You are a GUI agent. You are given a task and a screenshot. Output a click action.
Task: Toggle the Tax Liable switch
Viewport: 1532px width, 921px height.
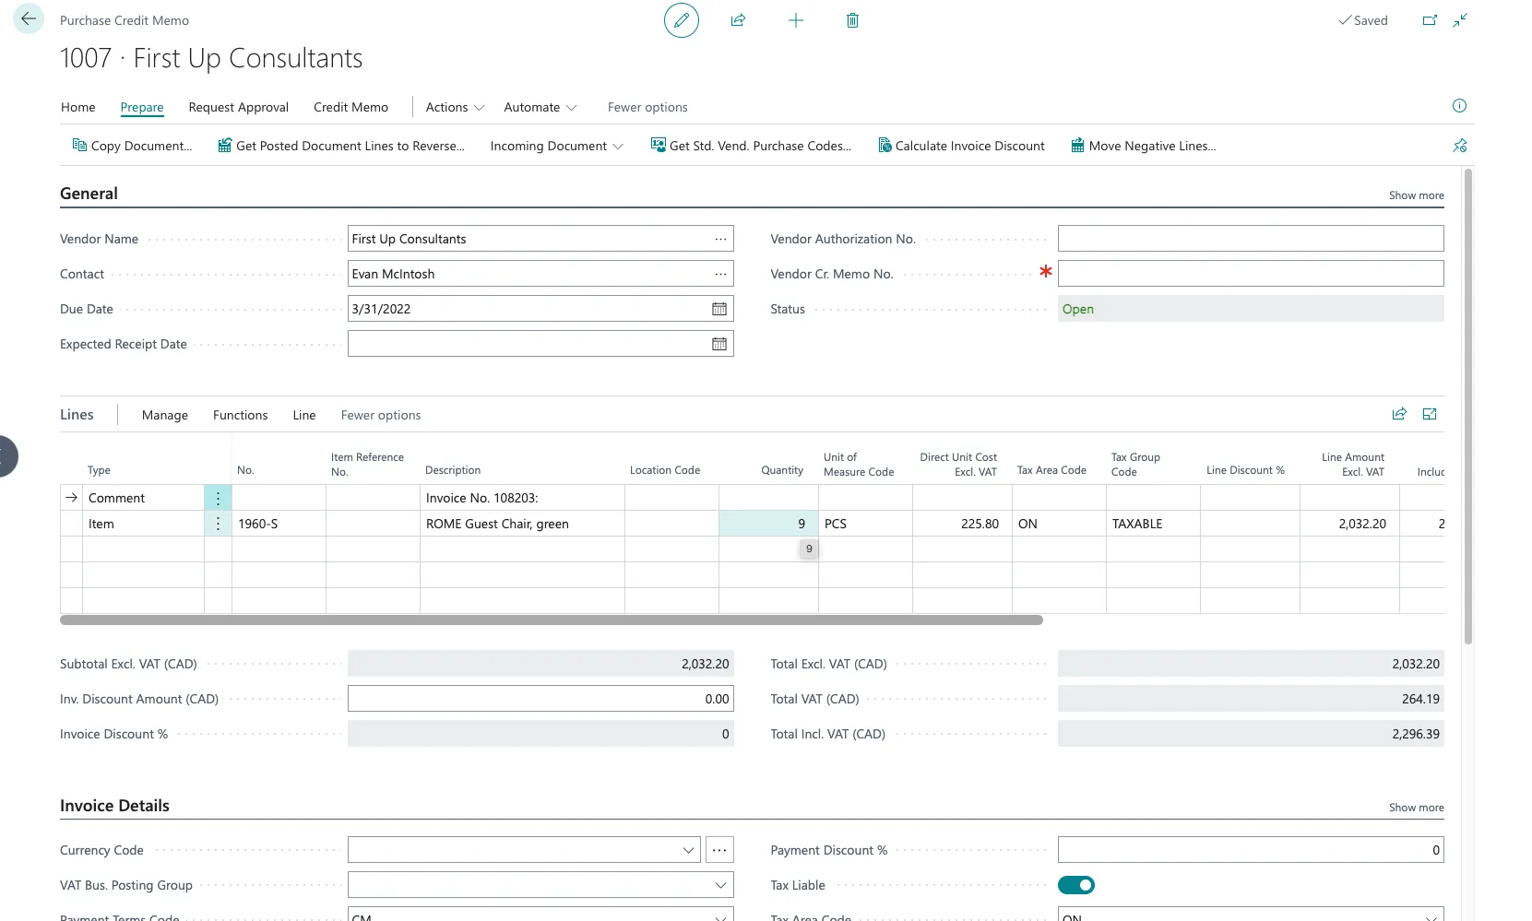click(1075, 885)
